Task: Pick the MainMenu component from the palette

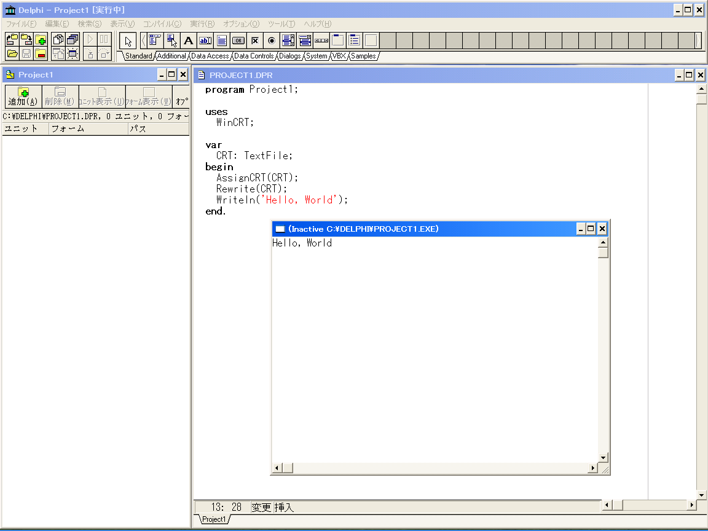Action: pyautogui.click(x=155, y=41)
